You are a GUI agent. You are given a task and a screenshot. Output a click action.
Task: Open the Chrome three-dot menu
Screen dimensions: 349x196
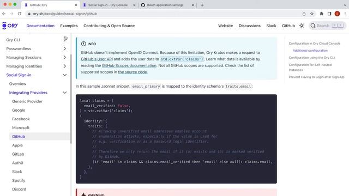click(x=345, y=14)
